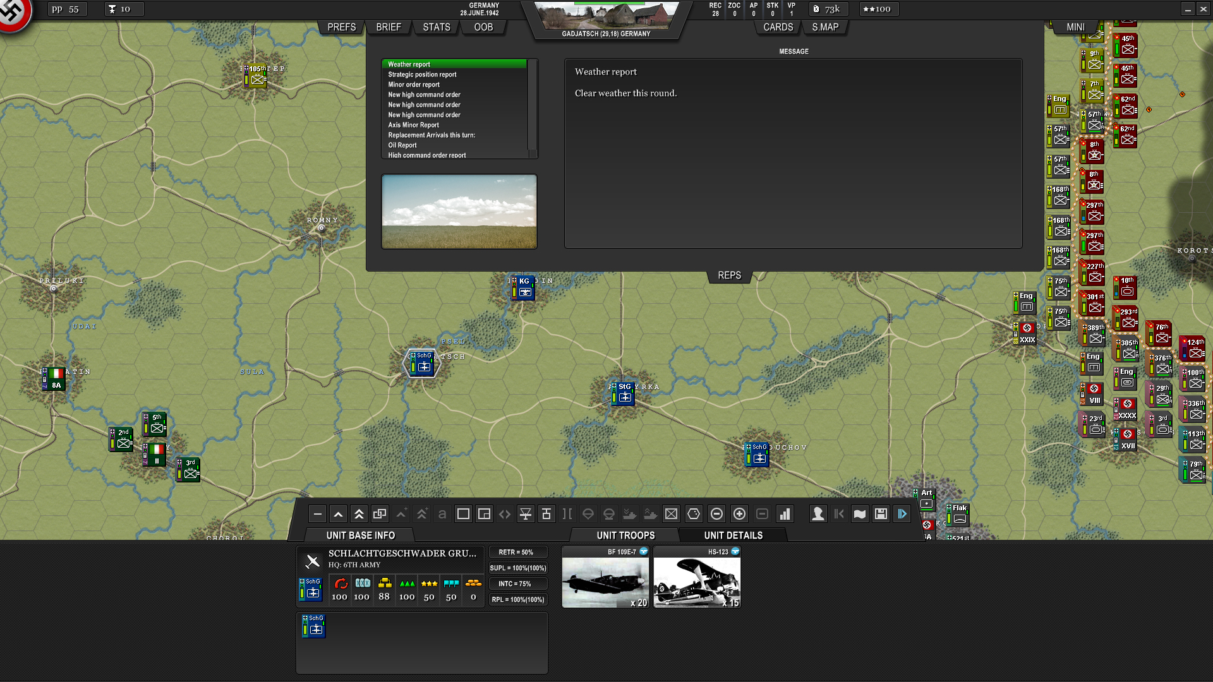Click the minus (zoom out) toolbar icon
Image resolution: width=1213 pixels, height=682 pixels.
click(x=318, y=514)
